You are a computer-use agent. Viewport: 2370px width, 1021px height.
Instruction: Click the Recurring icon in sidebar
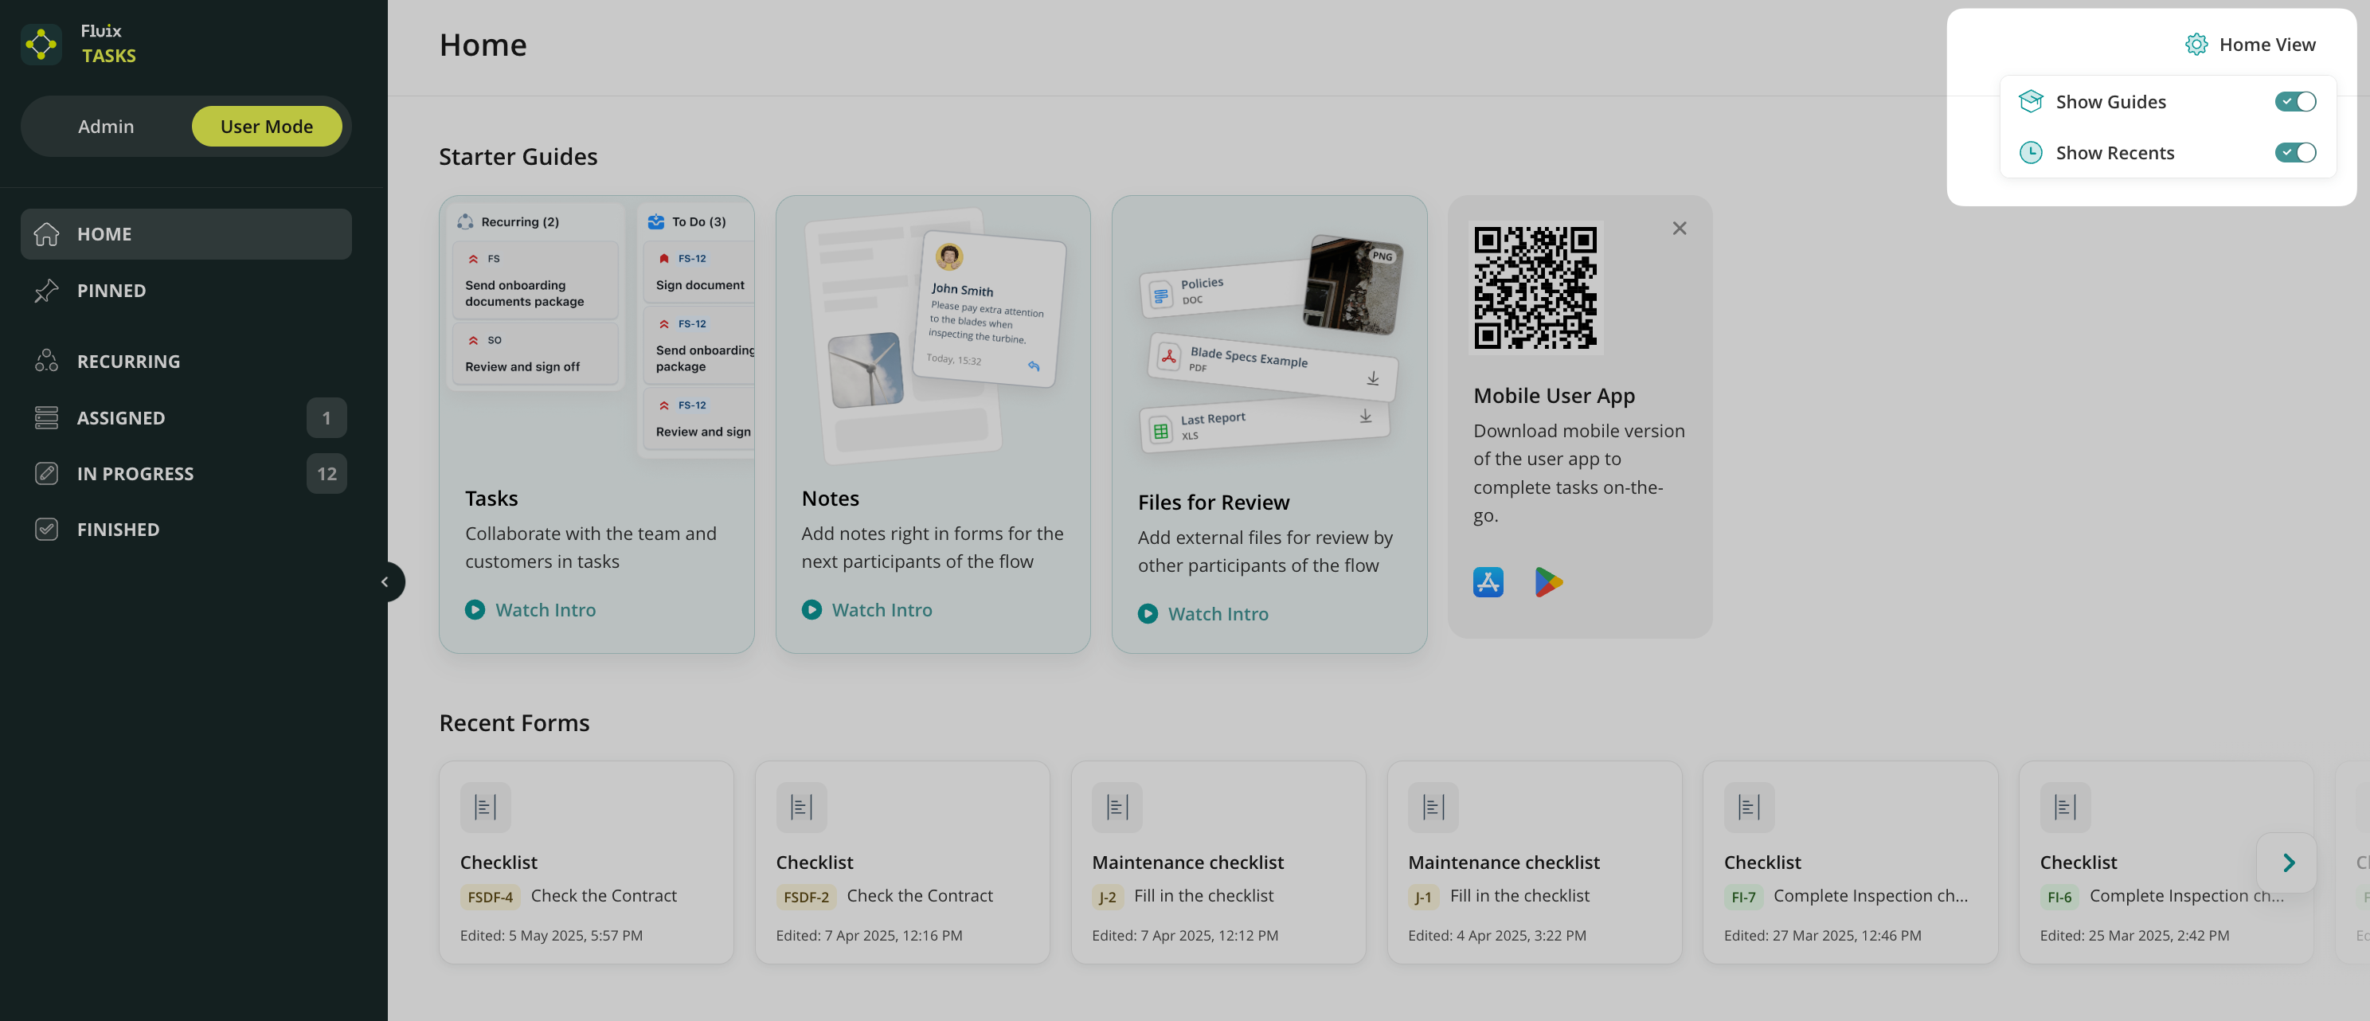(x=46, y=362)
